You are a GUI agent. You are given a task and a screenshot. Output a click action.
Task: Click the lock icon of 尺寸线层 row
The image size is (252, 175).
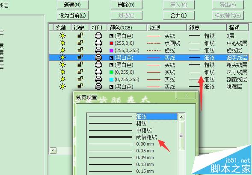pyautogui.click(x=80, y=72)
